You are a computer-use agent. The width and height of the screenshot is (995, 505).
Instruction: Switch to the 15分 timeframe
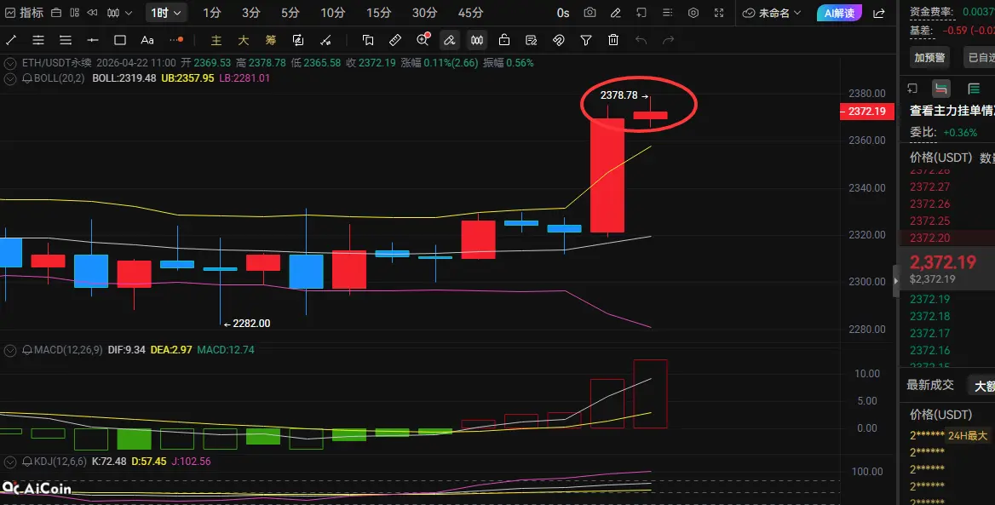(x=379, y=13)
